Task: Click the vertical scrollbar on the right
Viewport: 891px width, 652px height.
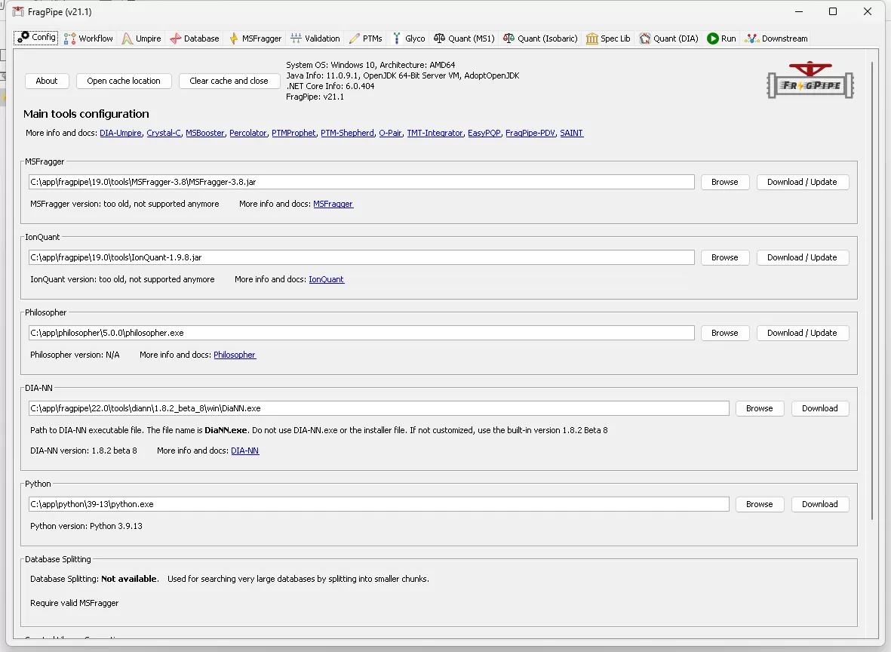Action: (x=873, y=302)
